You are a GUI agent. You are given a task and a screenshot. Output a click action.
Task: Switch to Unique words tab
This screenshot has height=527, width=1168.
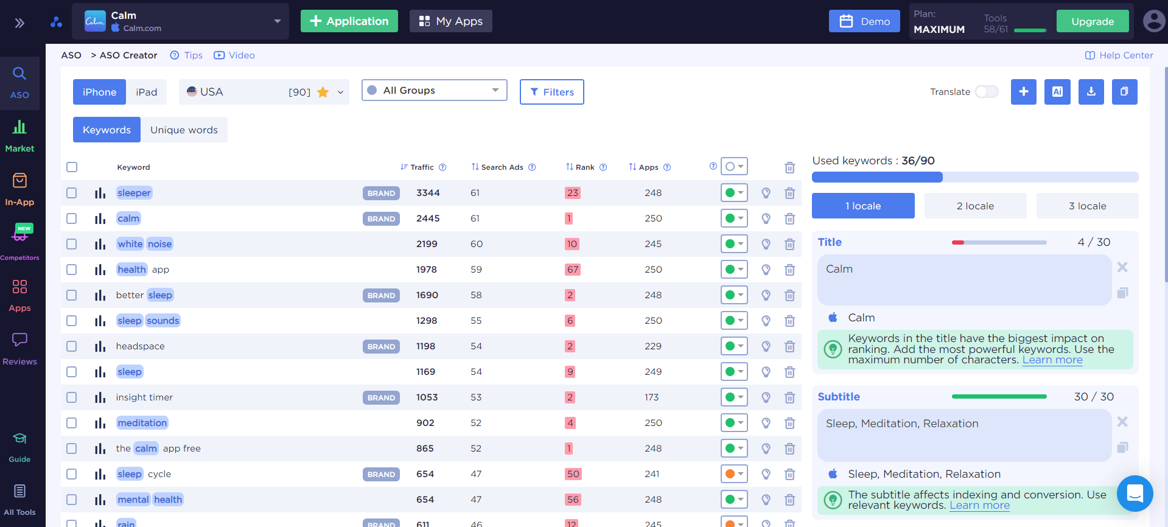coord(184,130)
